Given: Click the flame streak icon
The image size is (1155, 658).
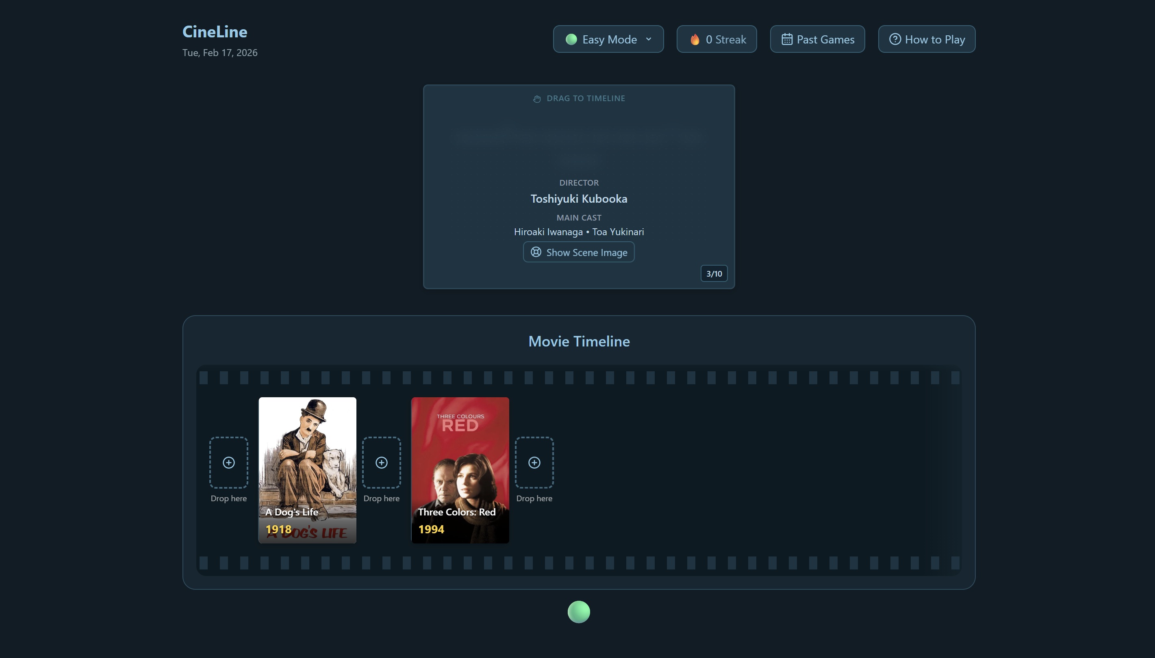Looking at the screenshot, I should click(695, 40).
